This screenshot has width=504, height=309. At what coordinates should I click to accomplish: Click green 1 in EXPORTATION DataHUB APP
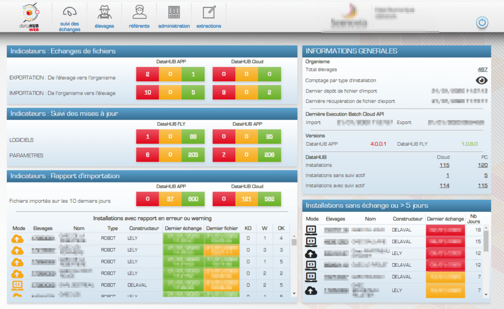pos(193,74)
